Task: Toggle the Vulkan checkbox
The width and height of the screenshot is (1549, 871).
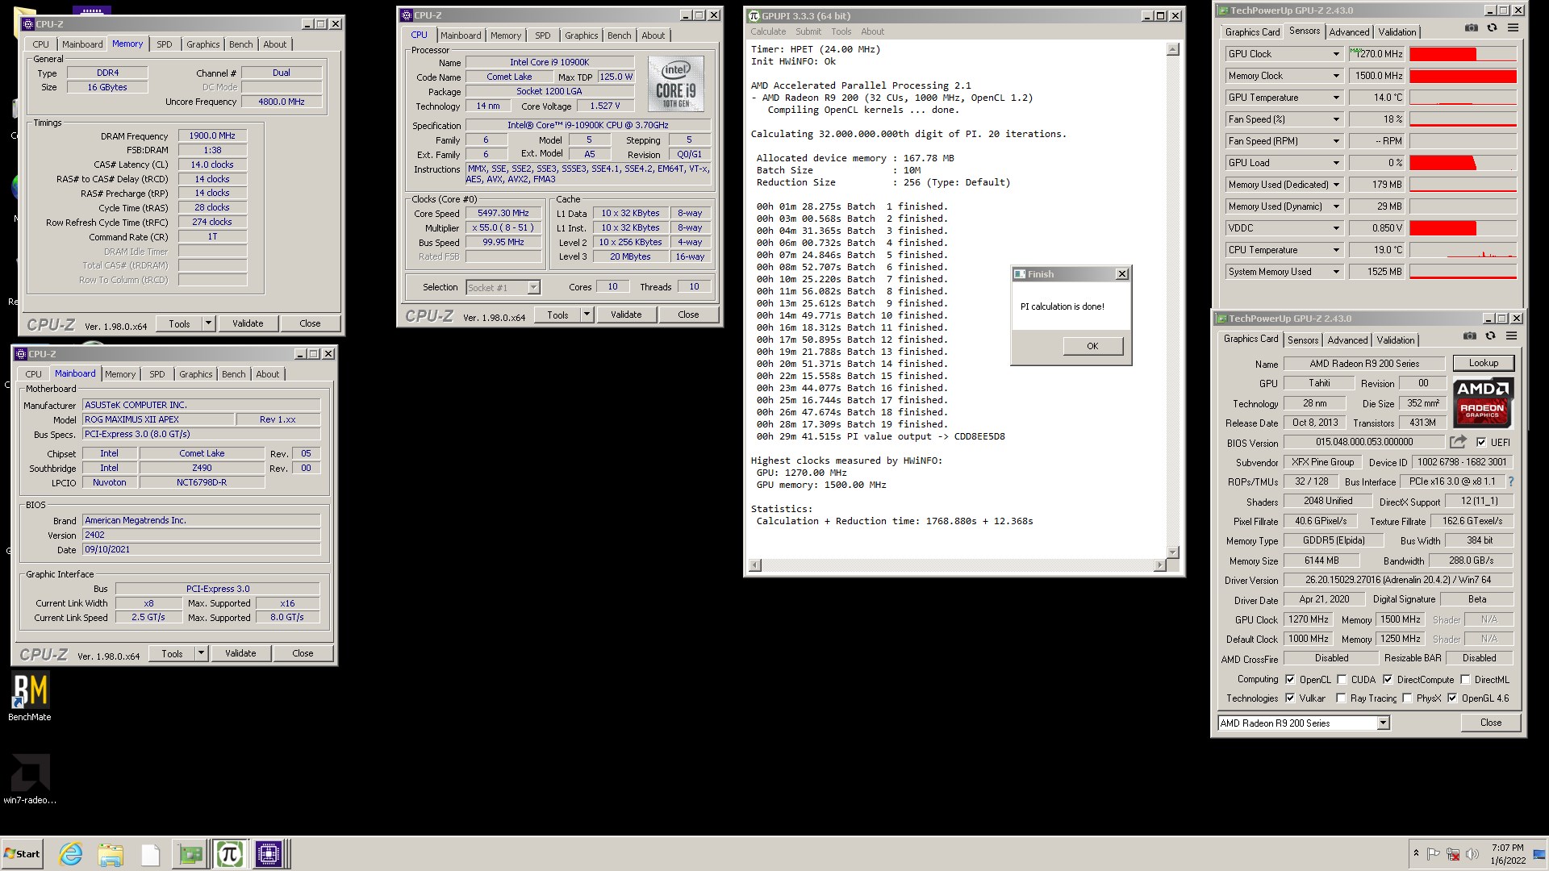Action: (1290, 698)
